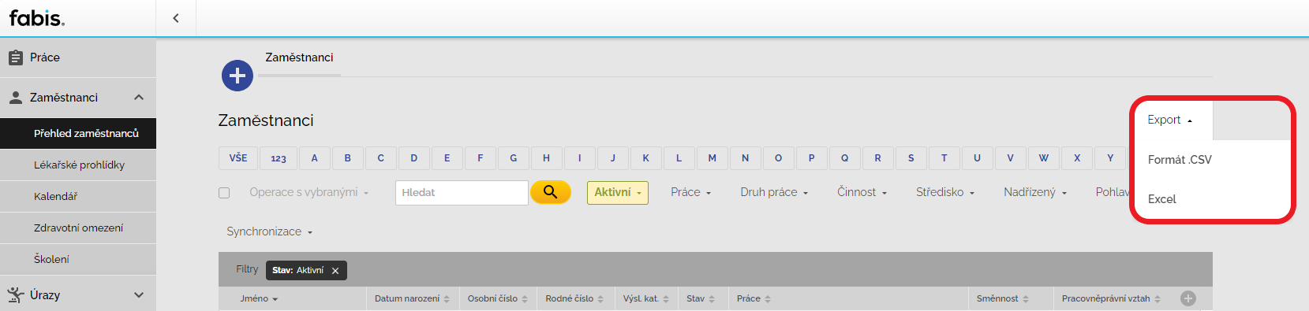Collapse sidebar with the left chevron icon
The width and height of the screenshot is (1309, 311).
(176, 18)
